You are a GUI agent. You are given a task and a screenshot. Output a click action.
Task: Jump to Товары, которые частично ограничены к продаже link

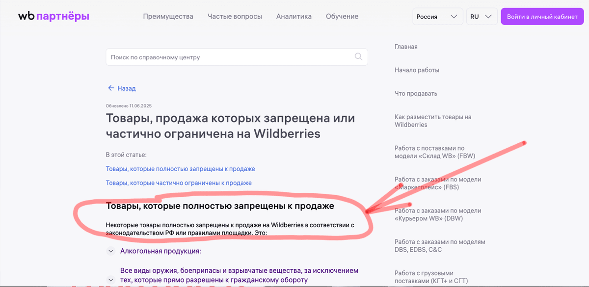tap(179, 183)
